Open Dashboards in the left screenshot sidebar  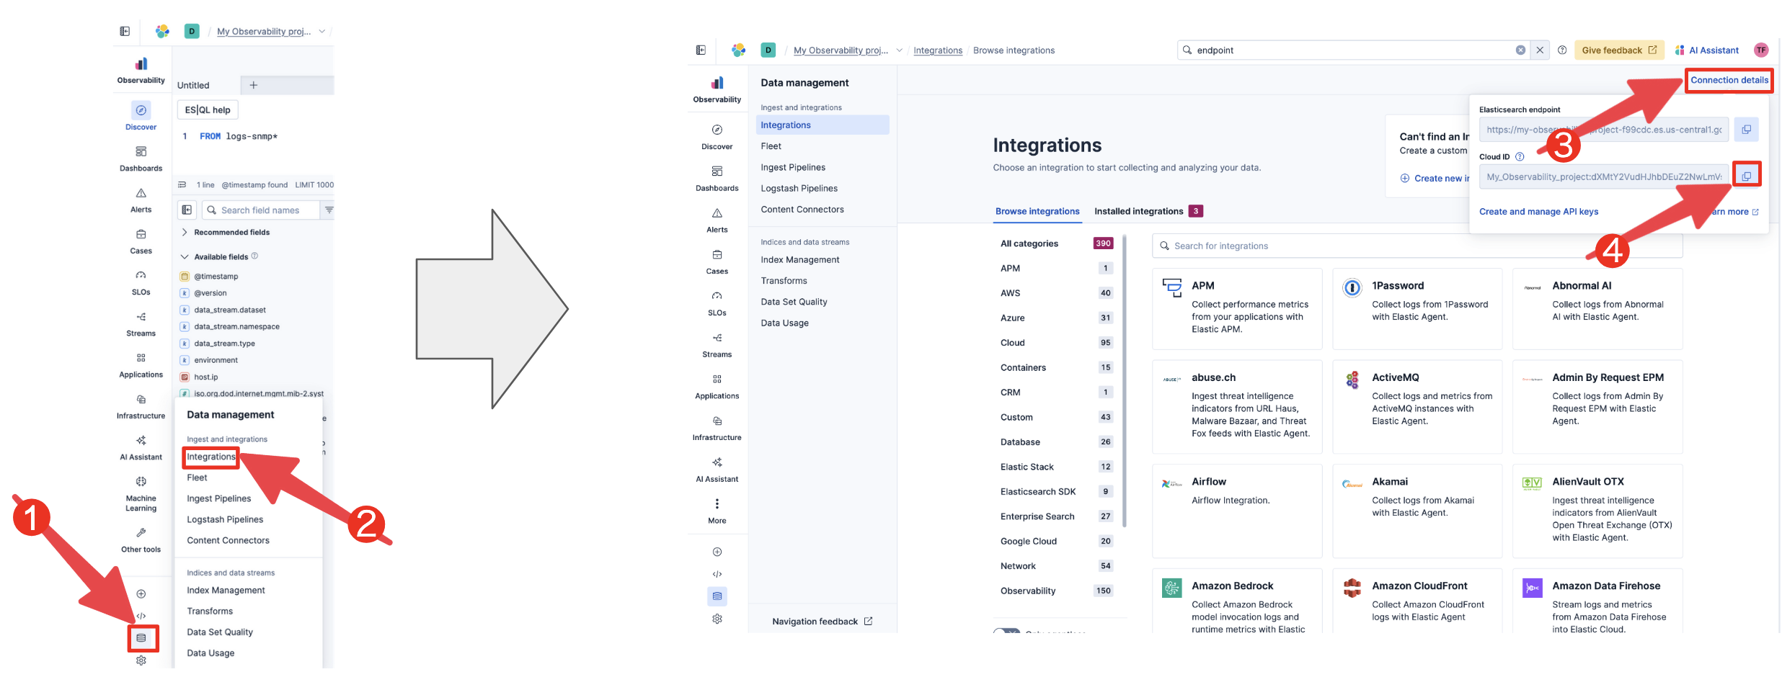pos(141,158)
